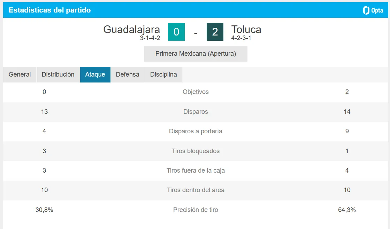Switch to the General tab
Image resolution: width=390 pixels, height=229 pixels.
pos(20,74)
